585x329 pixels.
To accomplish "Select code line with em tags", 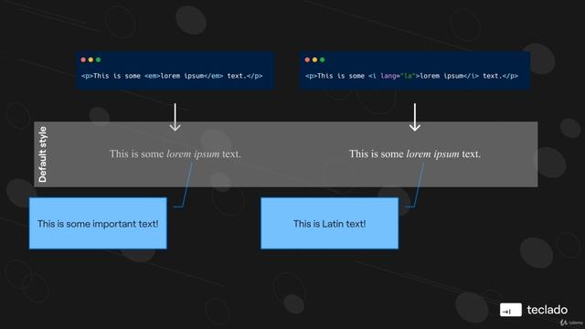I will [x=172, y=76].
